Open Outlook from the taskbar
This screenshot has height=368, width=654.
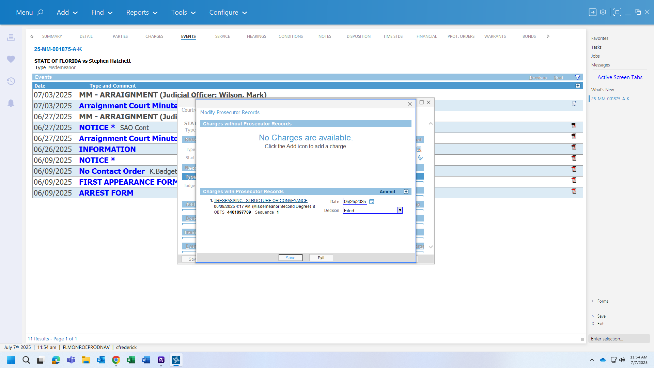pyautogui.click(x=101, y=360)
